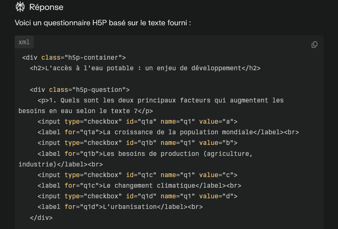Viewport: 338px width, 229px height.
Task: Click the Perplexity logo beside Réponse
Action: coord(20,7)
